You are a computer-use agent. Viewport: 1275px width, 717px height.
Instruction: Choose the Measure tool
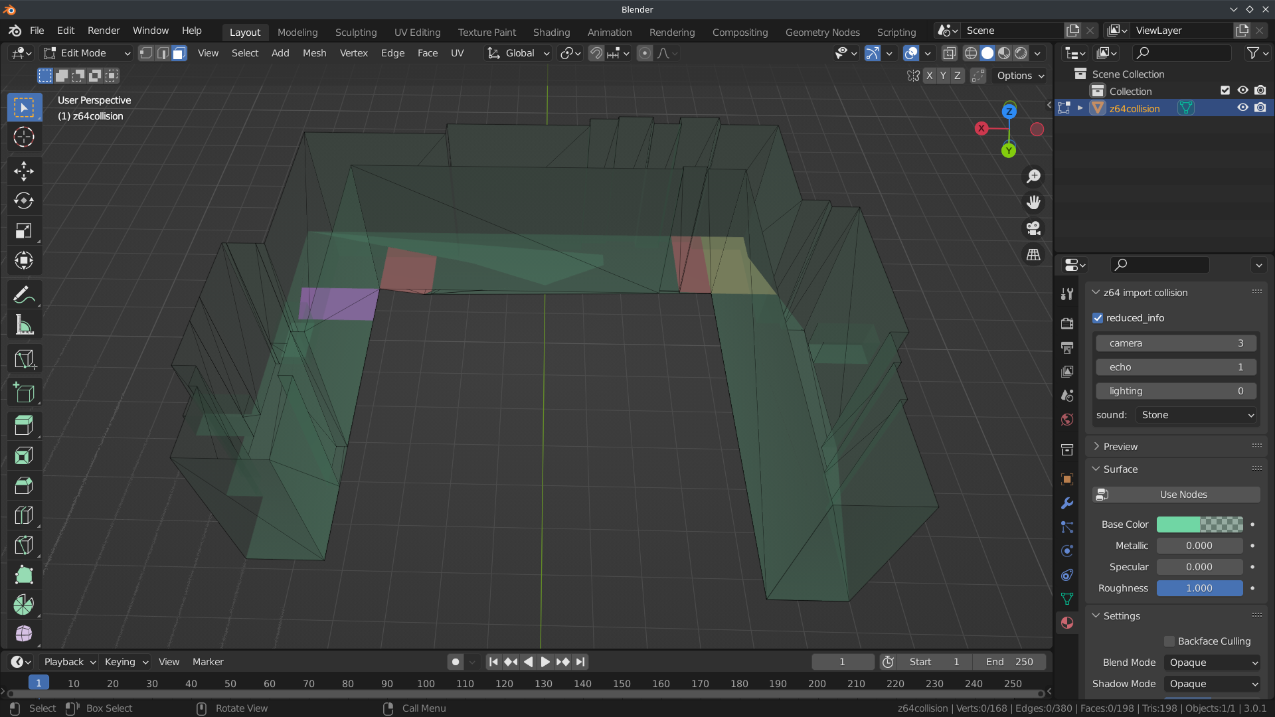(x=24, y=325)
